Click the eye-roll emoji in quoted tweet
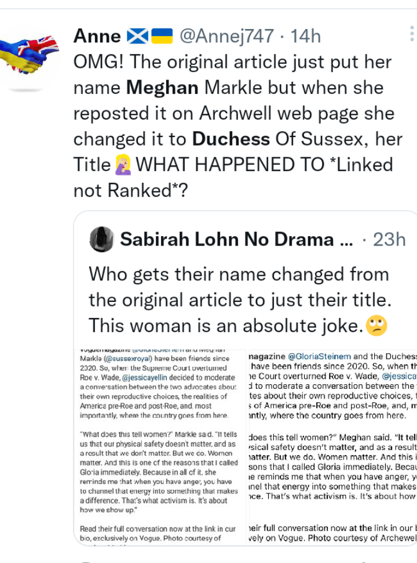 [376, 326]
